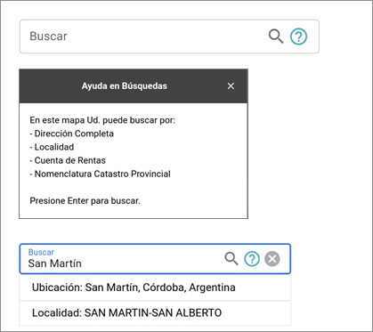Run search with magnifier beside San Martín

click(x=231, y=258)
